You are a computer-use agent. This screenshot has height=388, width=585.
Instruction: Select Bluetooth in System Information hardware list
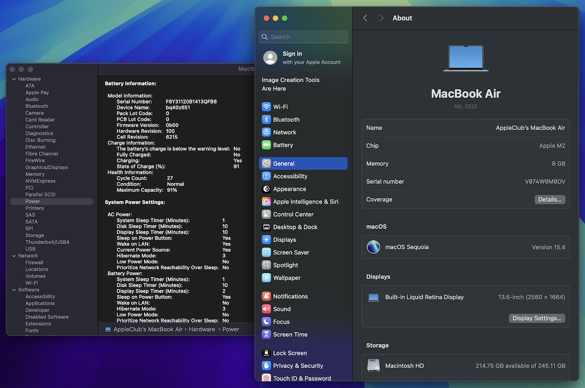pos(37,106)
